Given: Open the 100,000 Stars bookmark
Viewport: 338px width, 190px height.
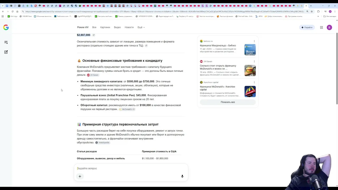Looking at the screenshot, I should pos(26,16).
